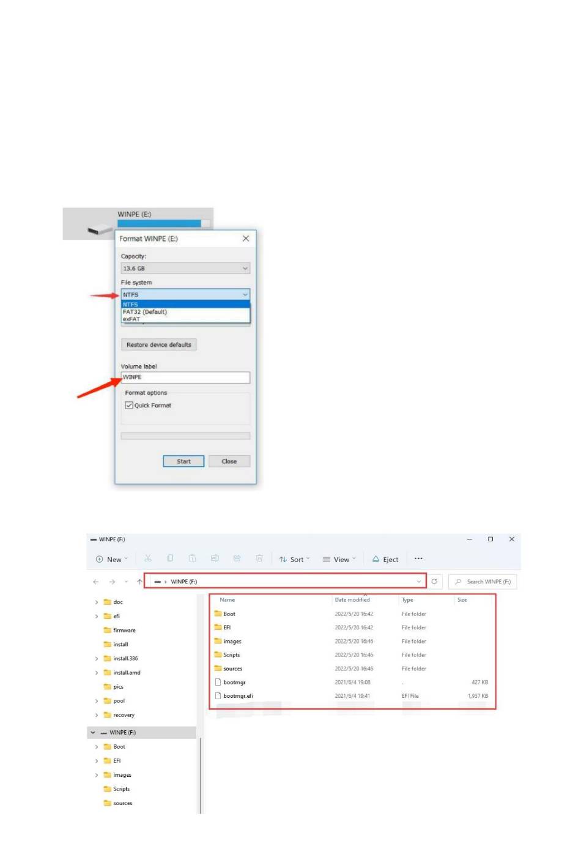581x868 pixels.
Task: Click Restore device defaults button
Action: (x=159, y=345)
